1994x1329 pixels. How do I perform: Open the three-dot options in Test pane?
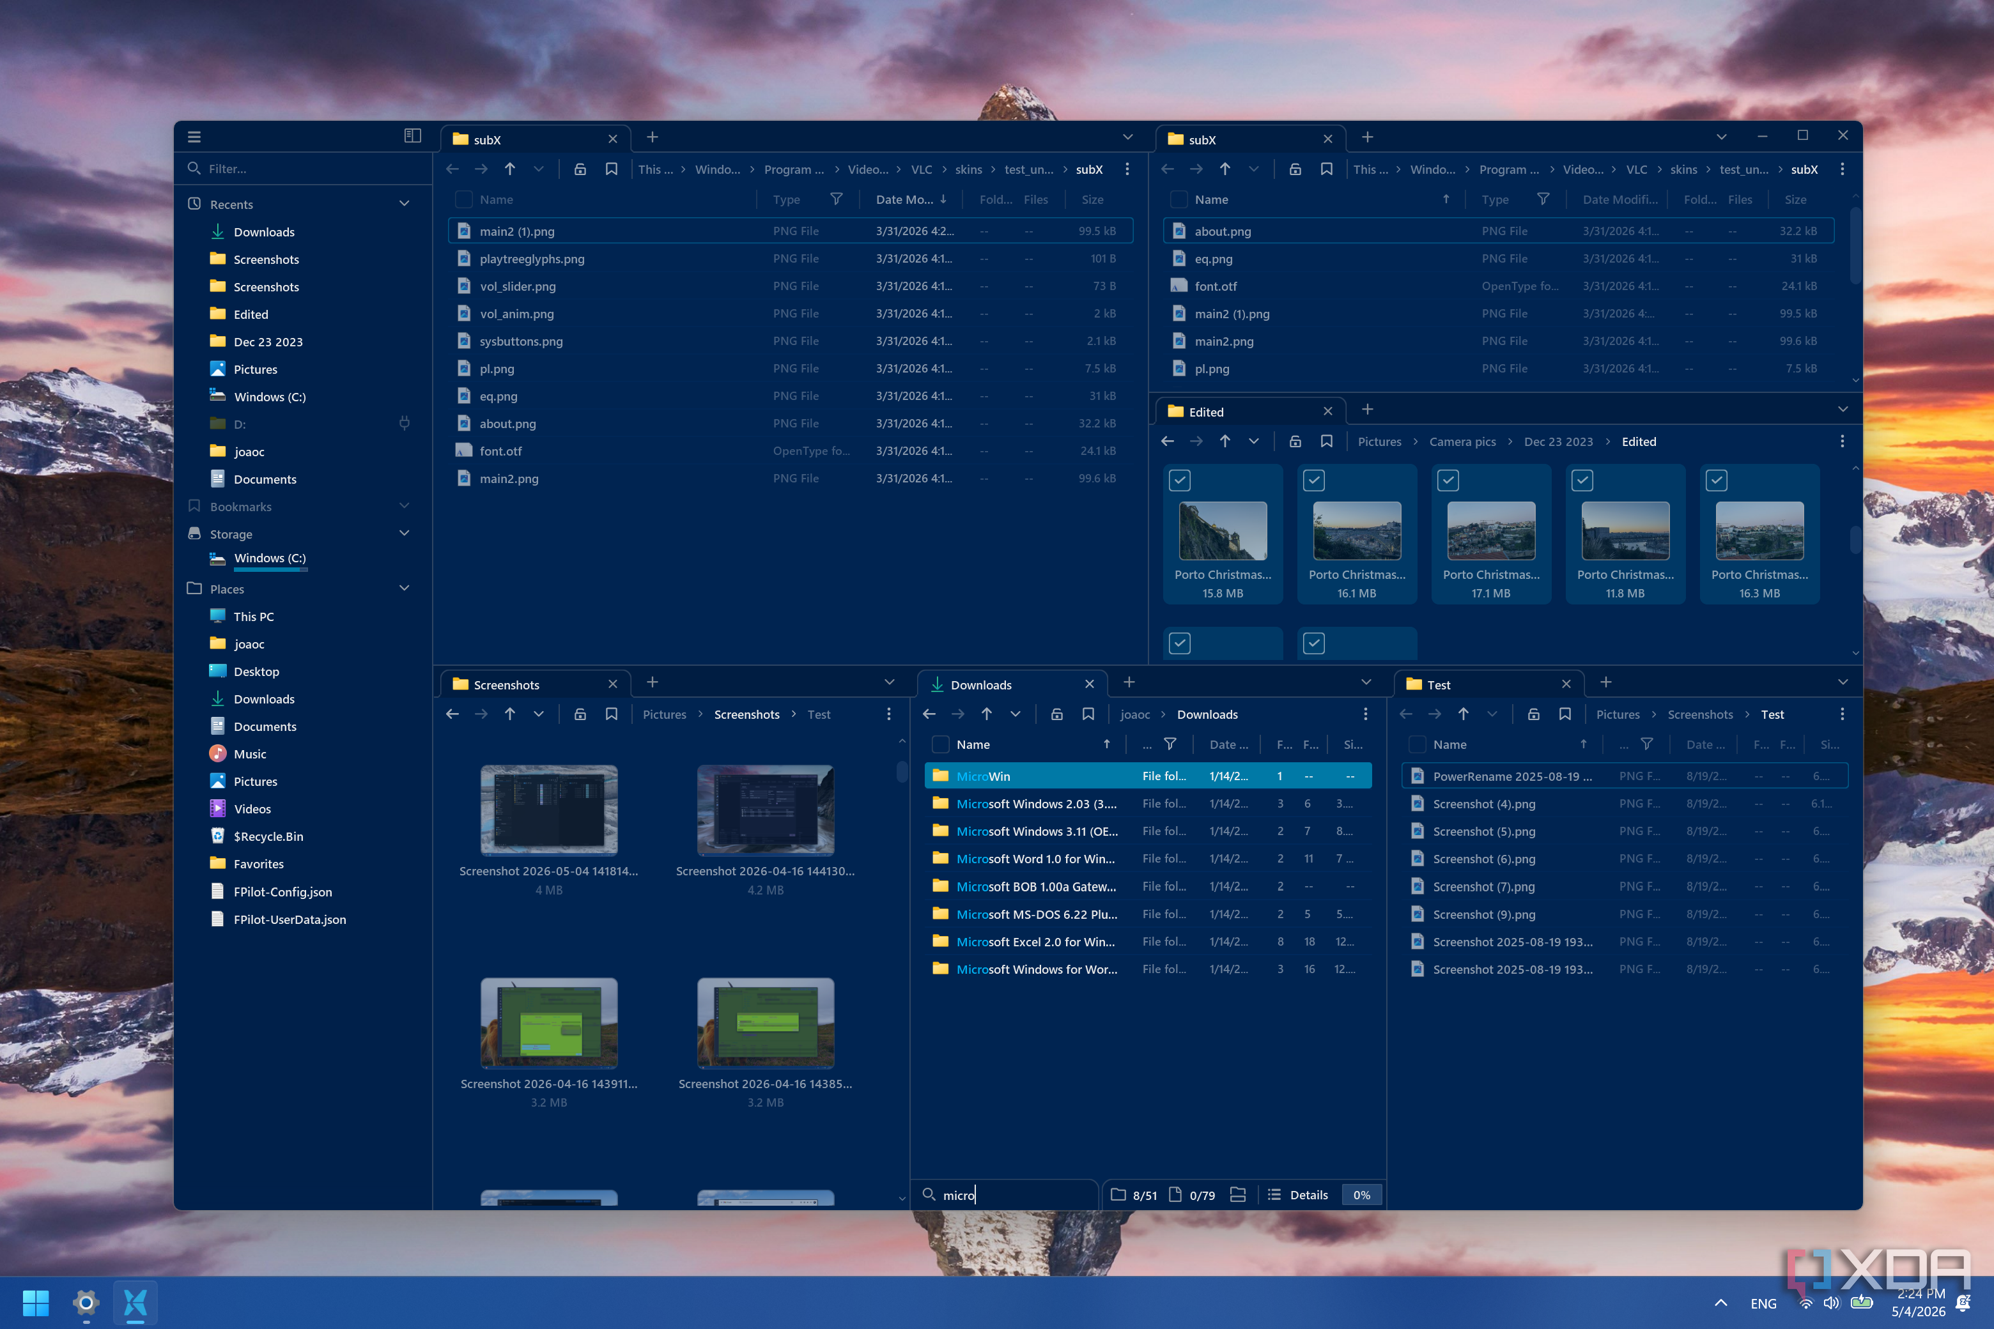[x=1843, y=714]
